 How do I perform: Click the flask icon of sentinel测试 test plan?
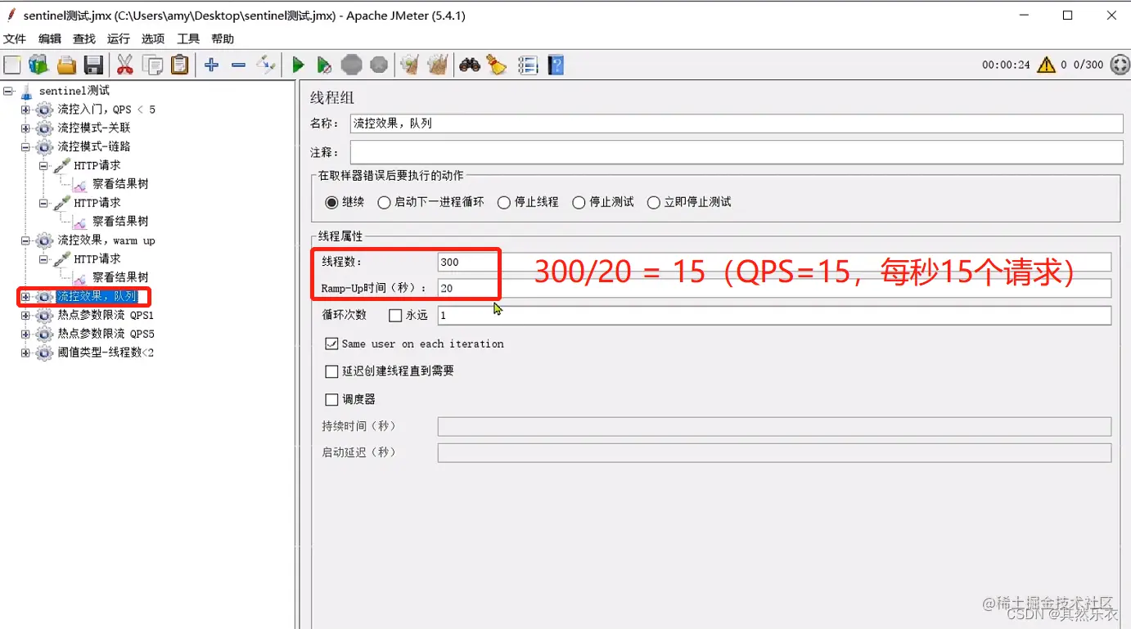(x=26, y=91)
